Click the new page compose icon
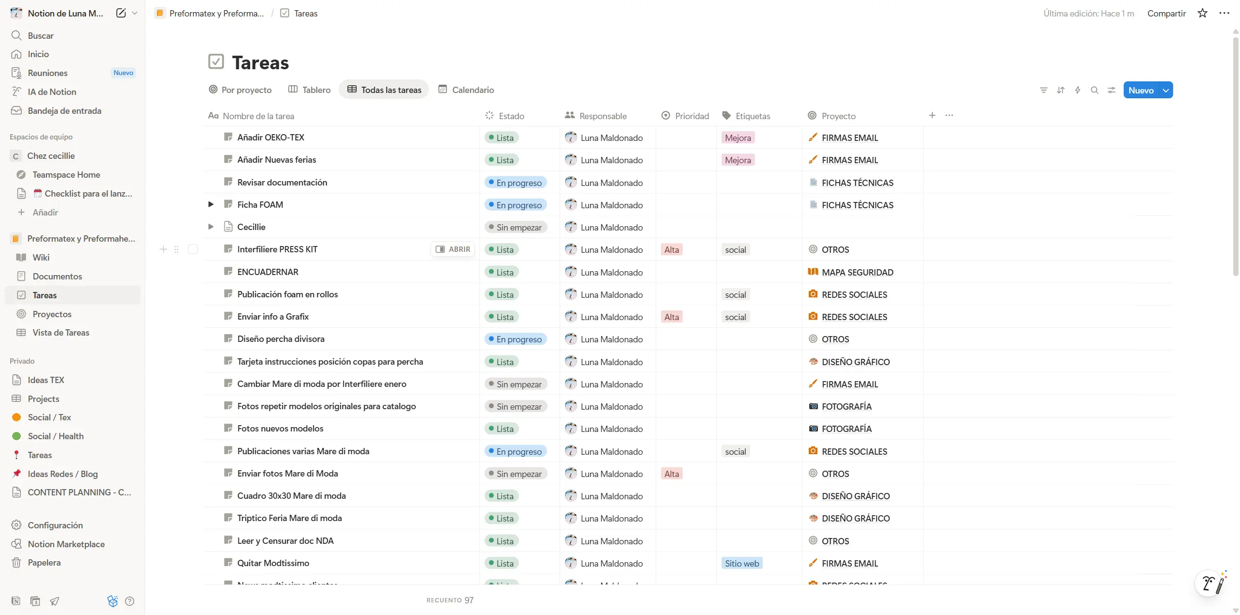This screenshot has width=1240, height=615. [x=121, y=13]
